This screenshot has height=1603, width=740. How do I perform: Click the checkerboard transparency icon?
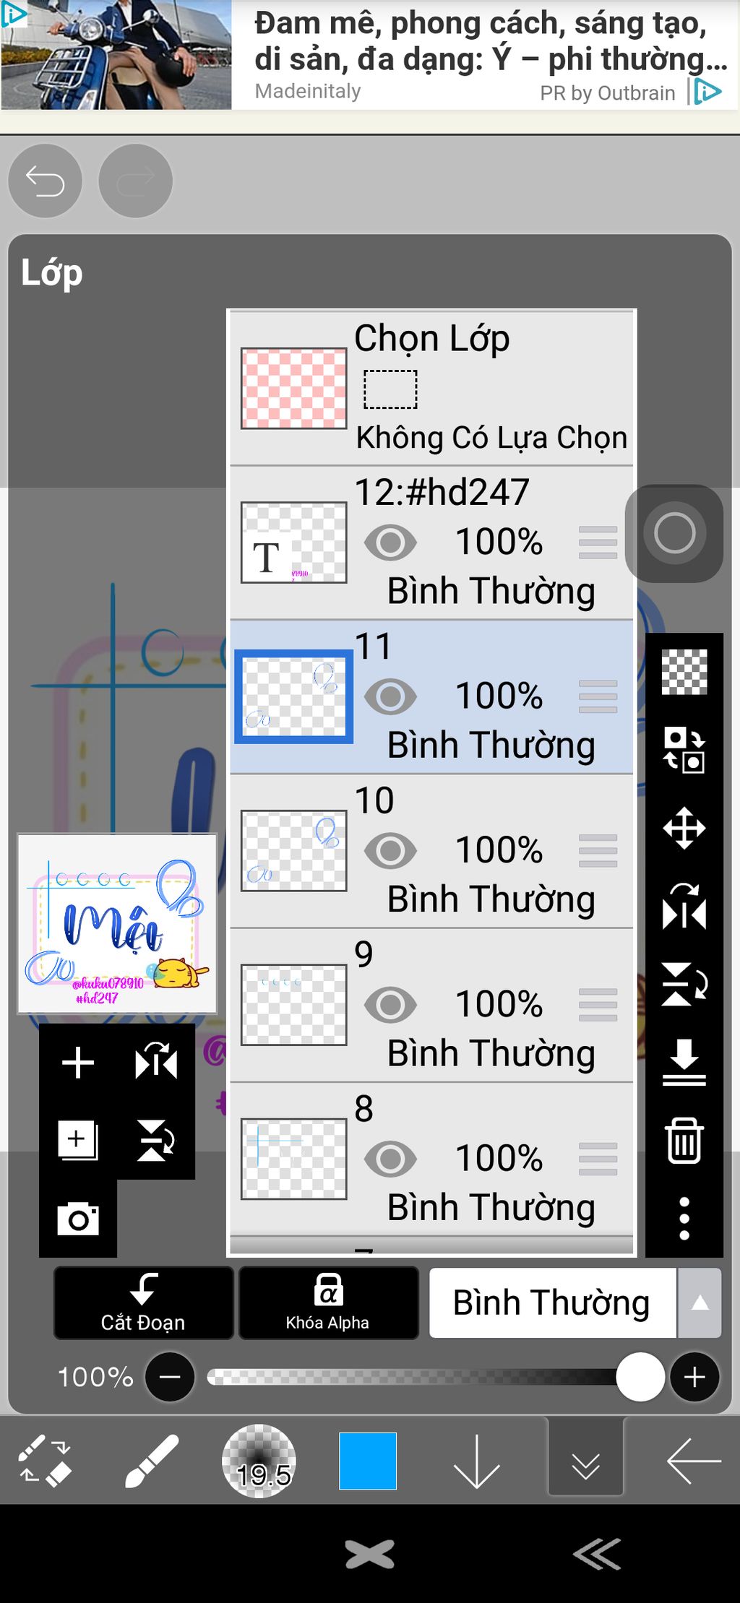(x=684, y=672)
